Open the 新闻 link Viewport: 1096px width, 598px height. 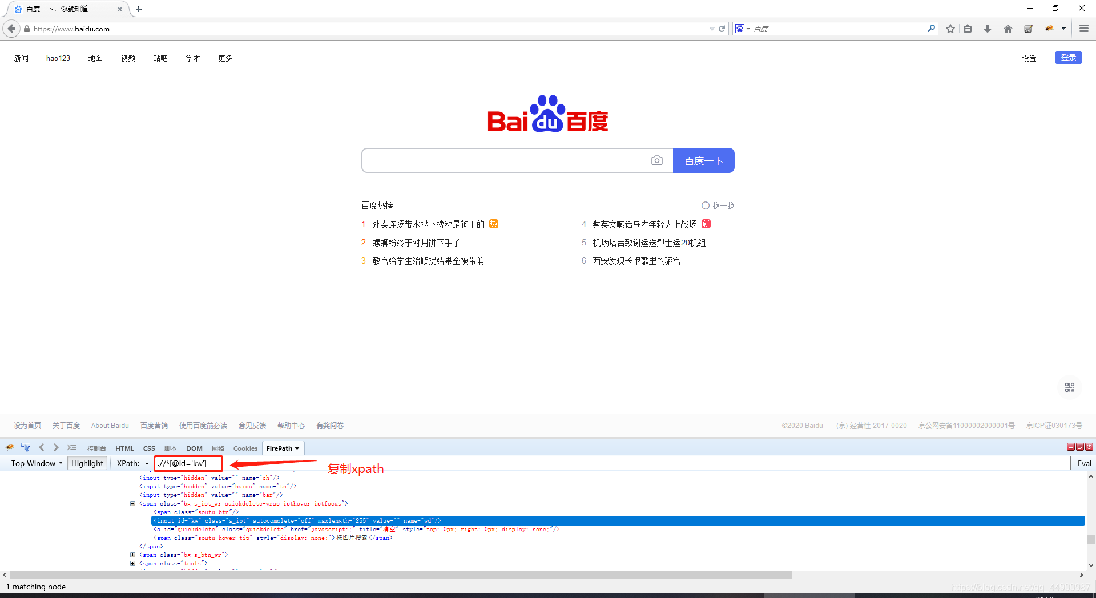click(21, 58)
